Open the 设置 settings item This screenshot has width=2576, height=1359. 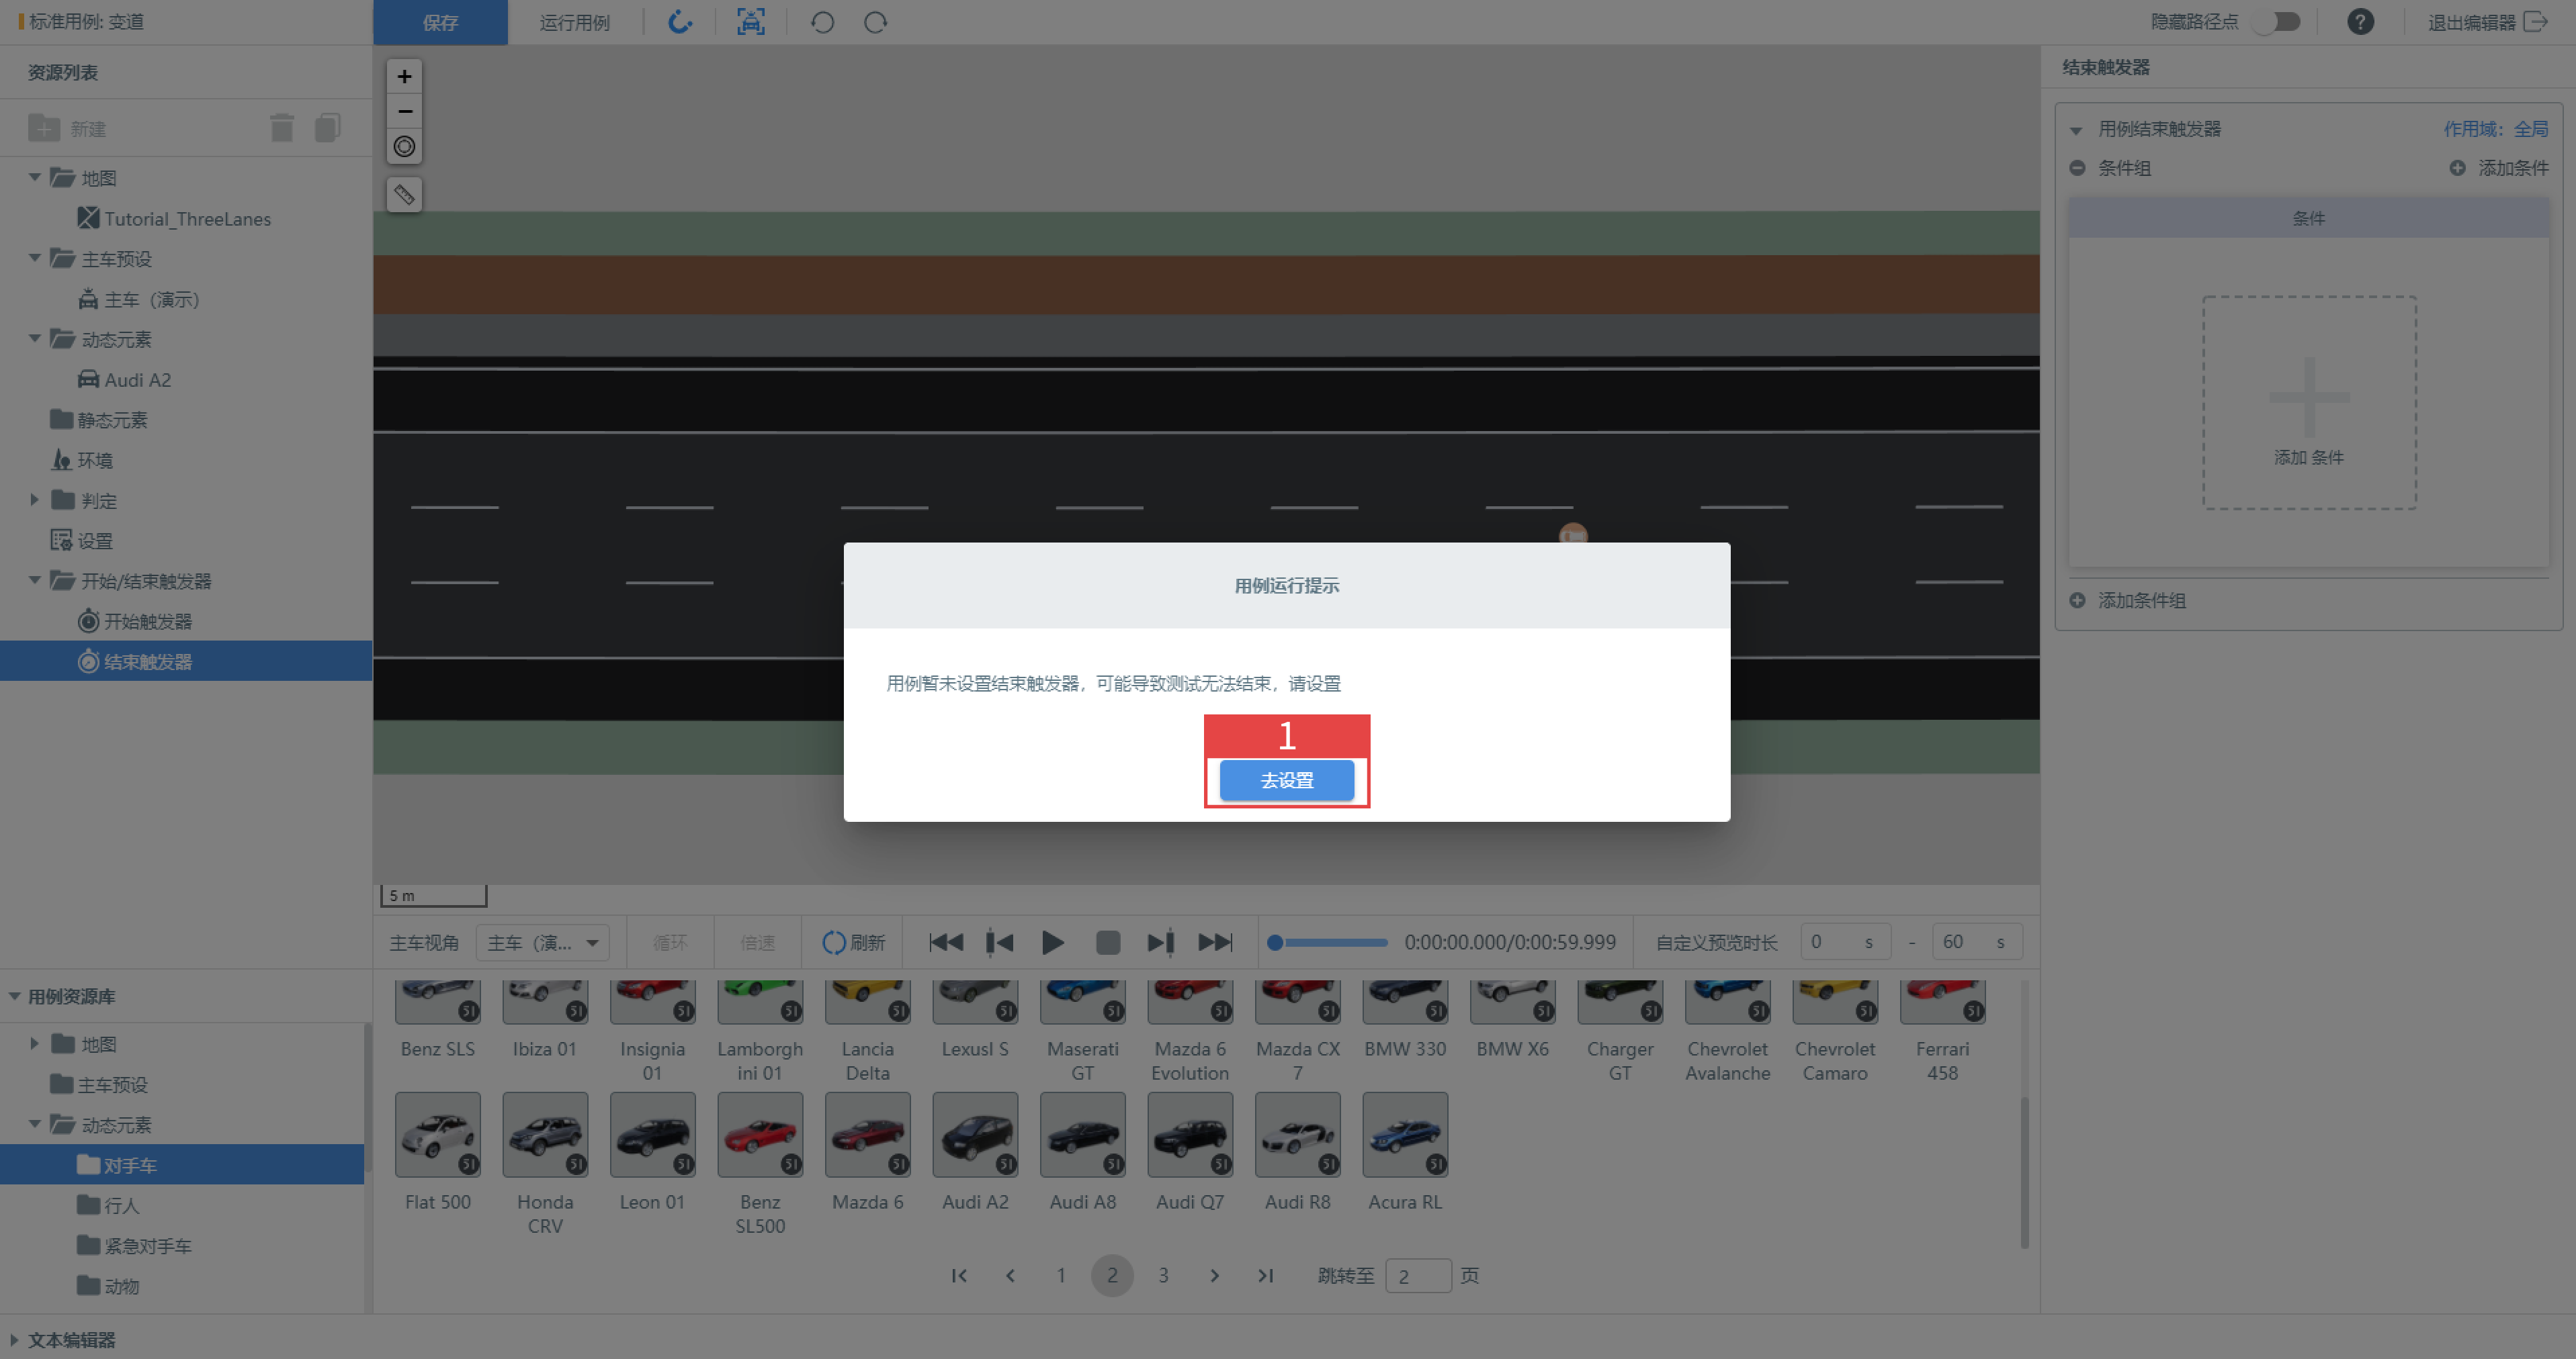(82, 541)
